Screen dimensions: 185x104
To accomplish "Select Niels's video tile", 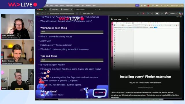I will coord(18,77).
